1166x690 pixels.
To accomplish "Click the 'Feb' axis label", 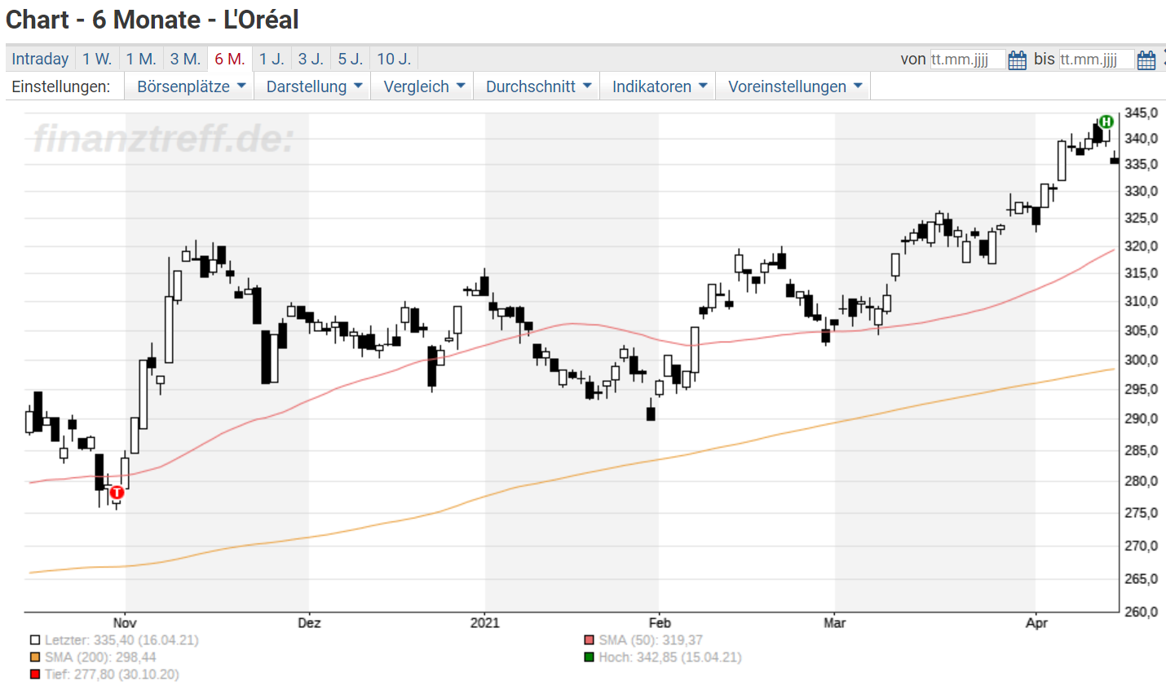I will coord(660,623).
